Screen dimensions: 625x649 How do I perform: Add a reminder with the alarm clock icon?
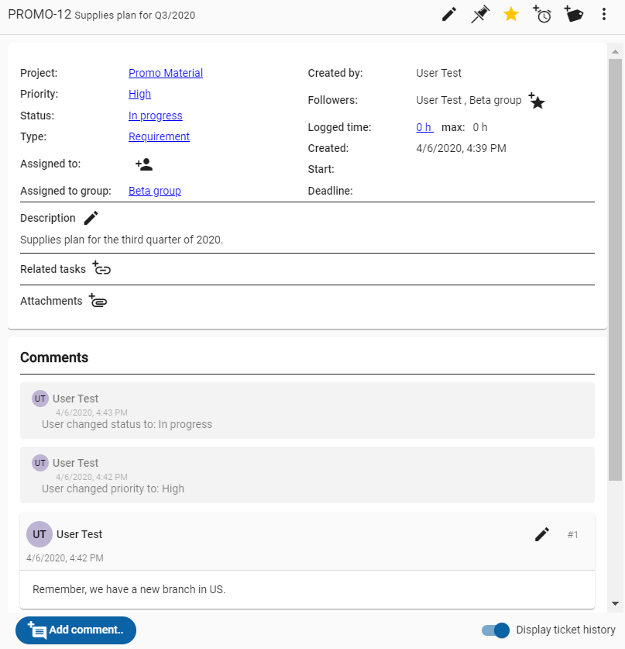click(x=542, y=15)
